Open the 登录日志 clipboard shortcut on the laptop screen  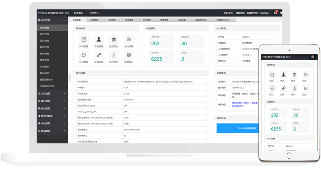(114, 39)
